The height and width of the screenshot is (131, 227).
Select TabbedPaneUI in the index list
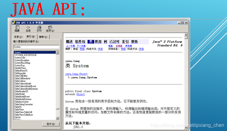(x=21, y=71)
